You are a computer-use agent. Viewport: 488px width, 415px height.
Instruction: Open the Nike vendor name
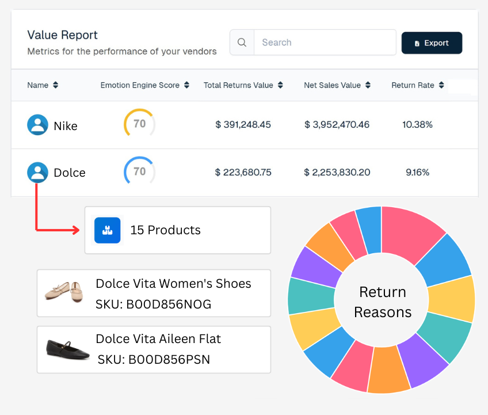pos(66,126)
